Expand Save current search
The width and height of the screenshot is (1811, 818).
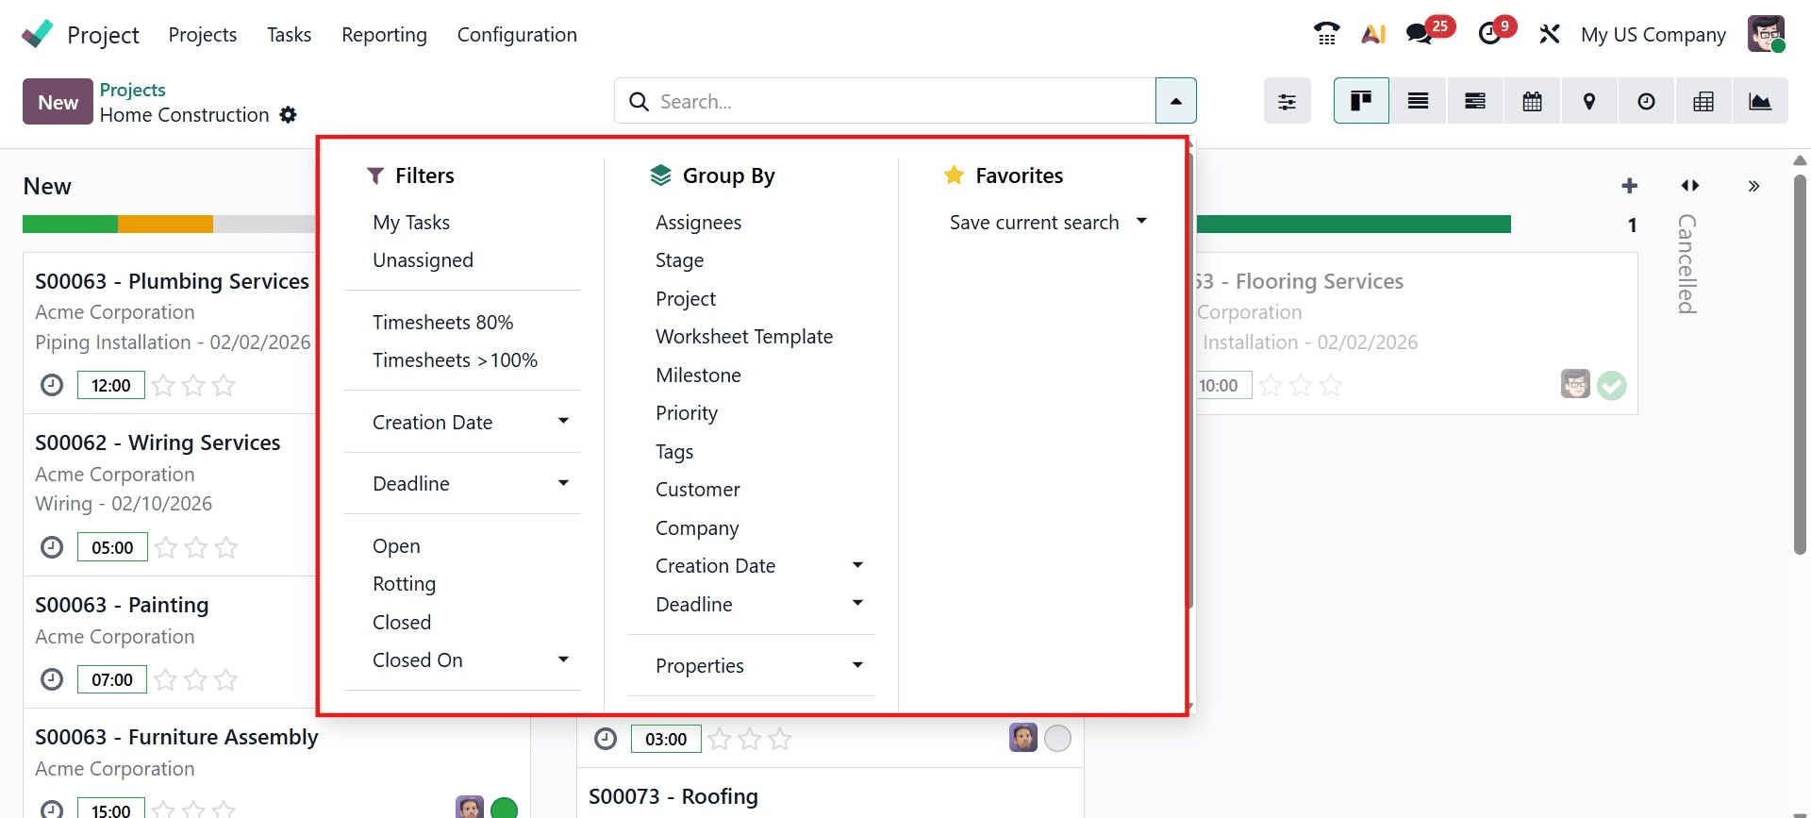1048,223
